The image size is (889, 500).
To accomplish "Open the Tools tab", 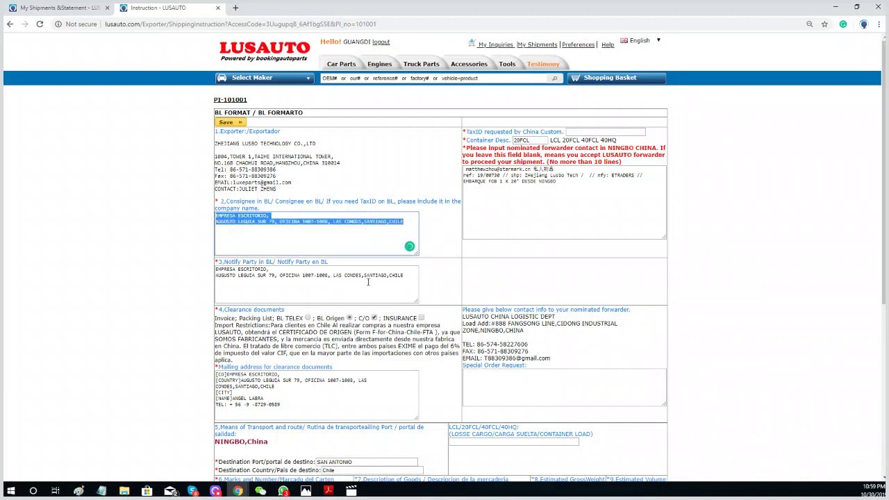I will (507, 64).
